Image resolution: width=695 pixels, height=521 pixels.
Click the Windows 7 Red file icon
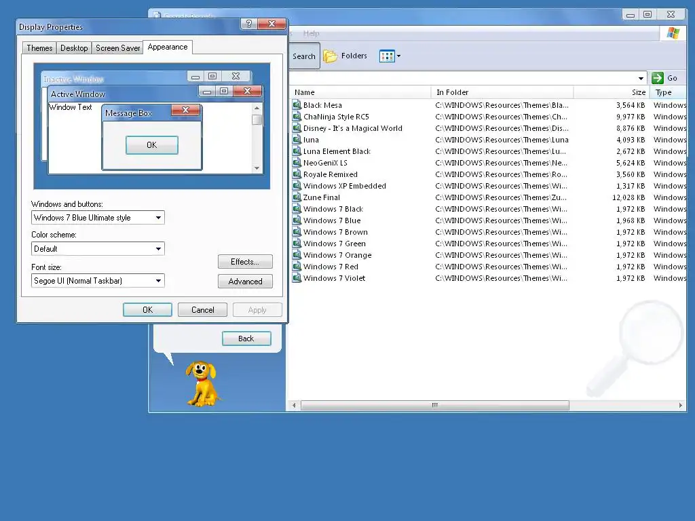point(297,266)
